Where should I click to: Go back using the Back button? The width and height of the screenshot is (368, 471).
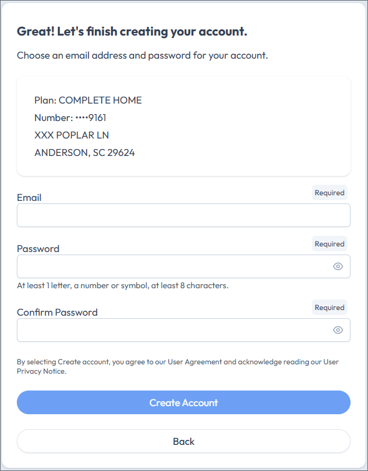(x=183, y=441)
